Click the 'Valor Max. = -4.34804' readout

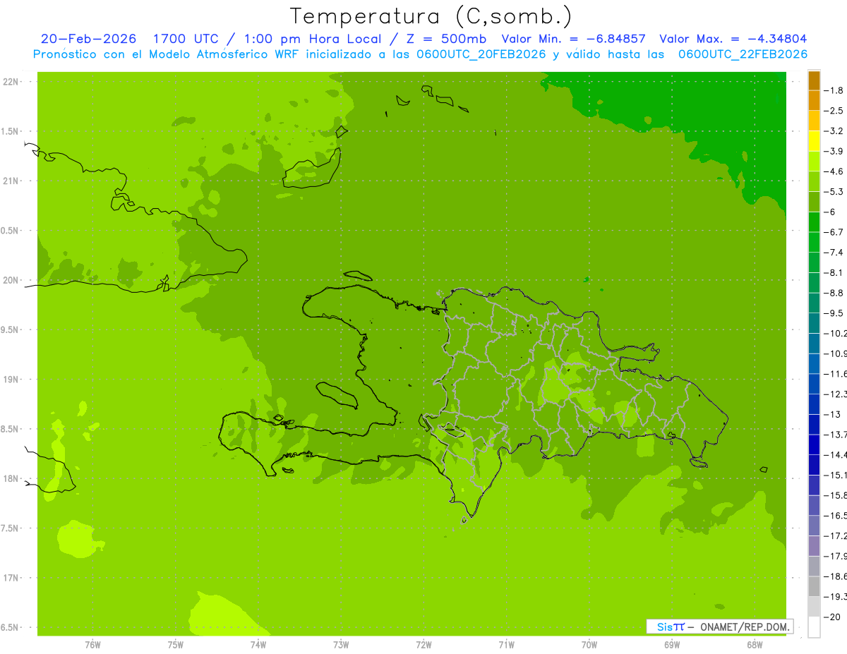pos(733,40)
